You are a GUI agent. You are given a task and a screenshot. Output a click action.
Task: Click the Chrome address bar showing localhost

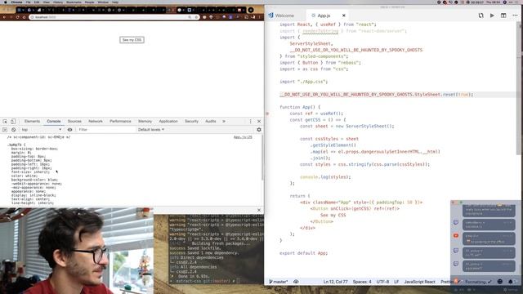click(114, 17)
